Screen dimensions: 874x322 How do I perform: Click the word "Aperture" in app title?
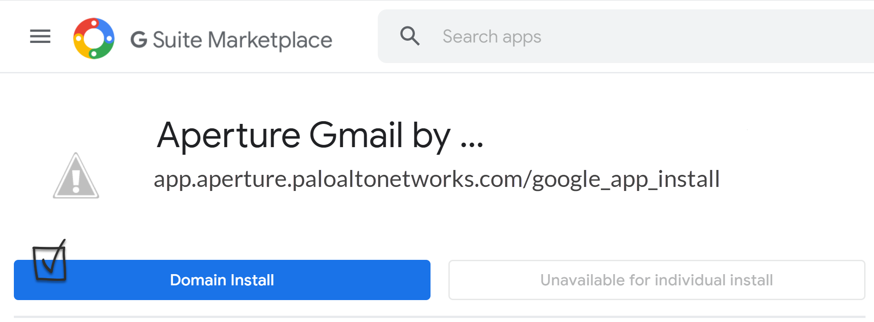click(228, 135)
